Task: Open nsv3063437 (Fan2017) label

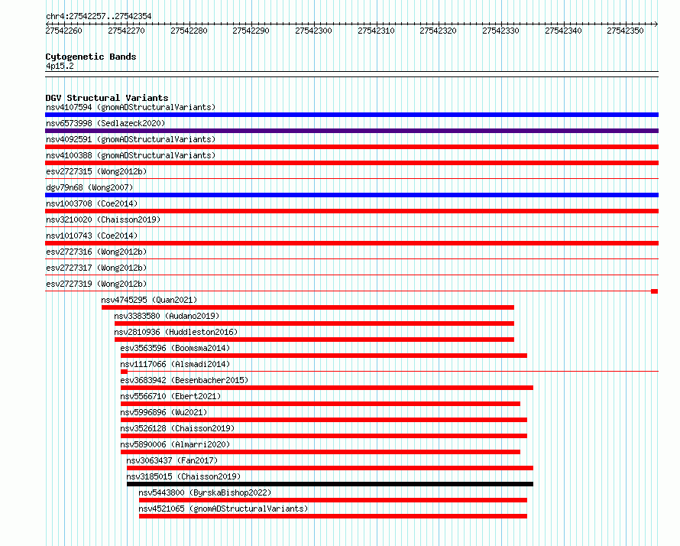Action: pyautogui.click(x=172, y=460)
